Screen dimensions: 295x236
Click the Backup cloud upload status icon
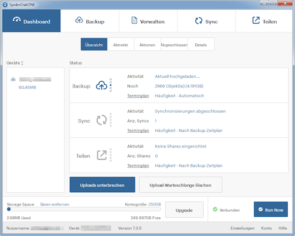click(x=102, y=85)
